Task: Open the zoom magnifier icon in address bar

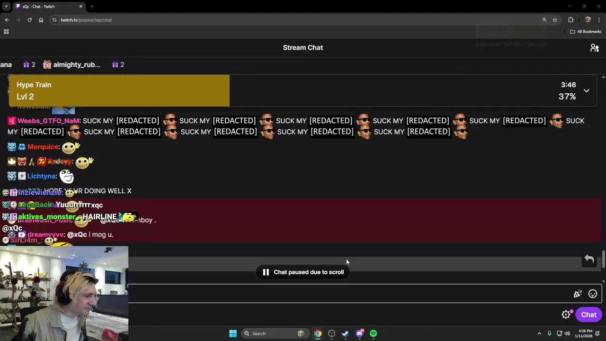Action: pos(544,20)
